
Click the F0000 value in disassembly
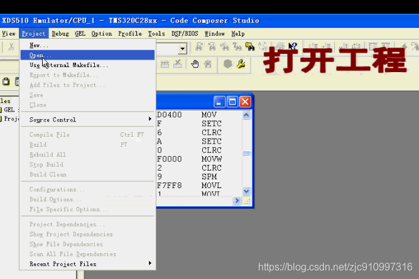(170, 159)
